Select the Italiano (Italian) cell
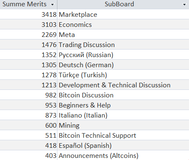The width and height of the screenshot is (189, 160). pos(123,115)
